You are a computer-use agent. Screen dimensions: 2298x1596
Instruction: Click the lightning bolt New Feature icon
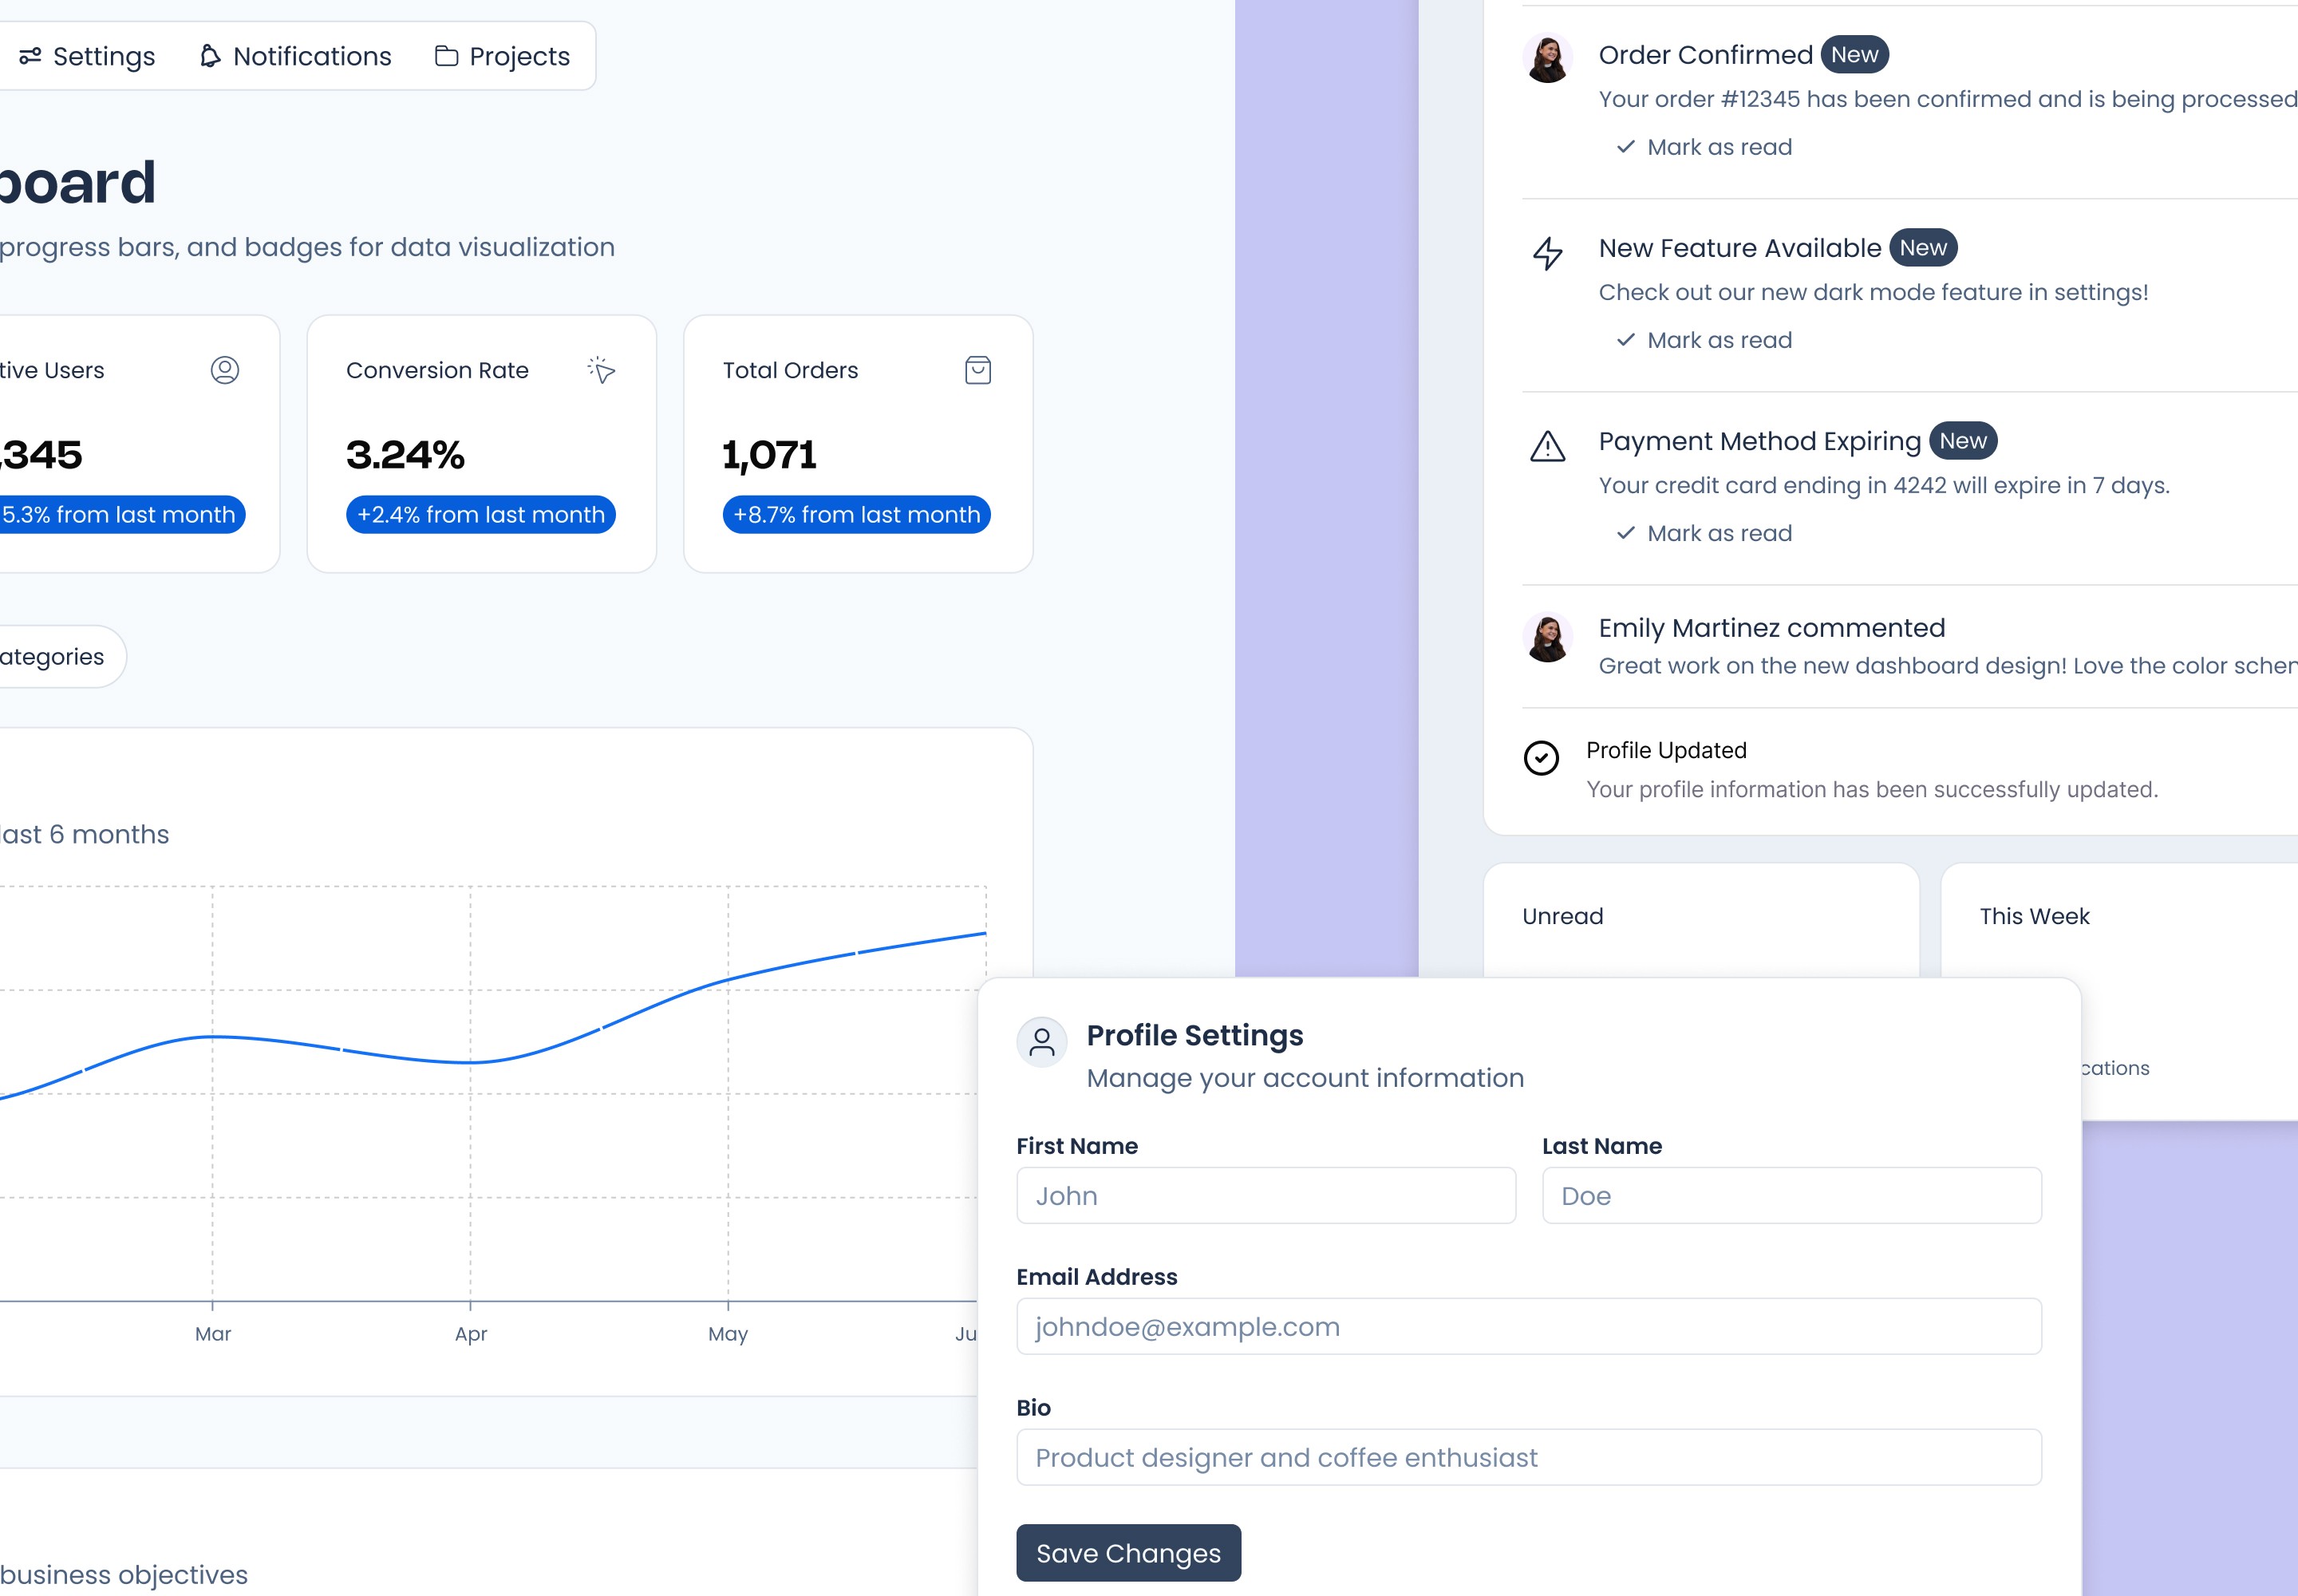pyautogui.click(x=1547, y=253)
